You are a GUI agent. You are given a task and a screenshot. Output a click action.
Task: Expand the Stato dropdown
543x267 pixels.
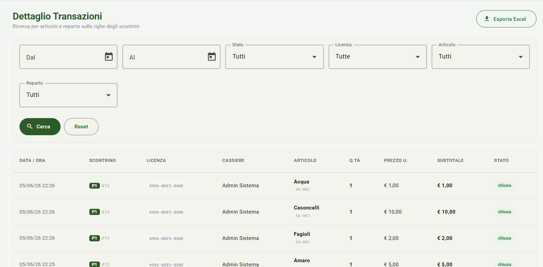click(274, 57)
